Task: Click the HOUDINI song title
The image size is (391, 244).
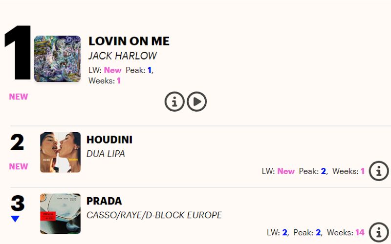Action: [x=109, y=140]
